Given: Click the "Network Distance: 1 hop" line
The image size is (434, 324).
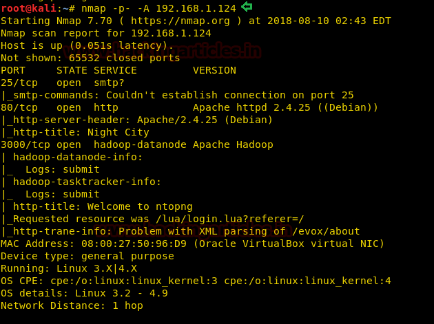Looking at the screenshot, I should tap(72, 305).
